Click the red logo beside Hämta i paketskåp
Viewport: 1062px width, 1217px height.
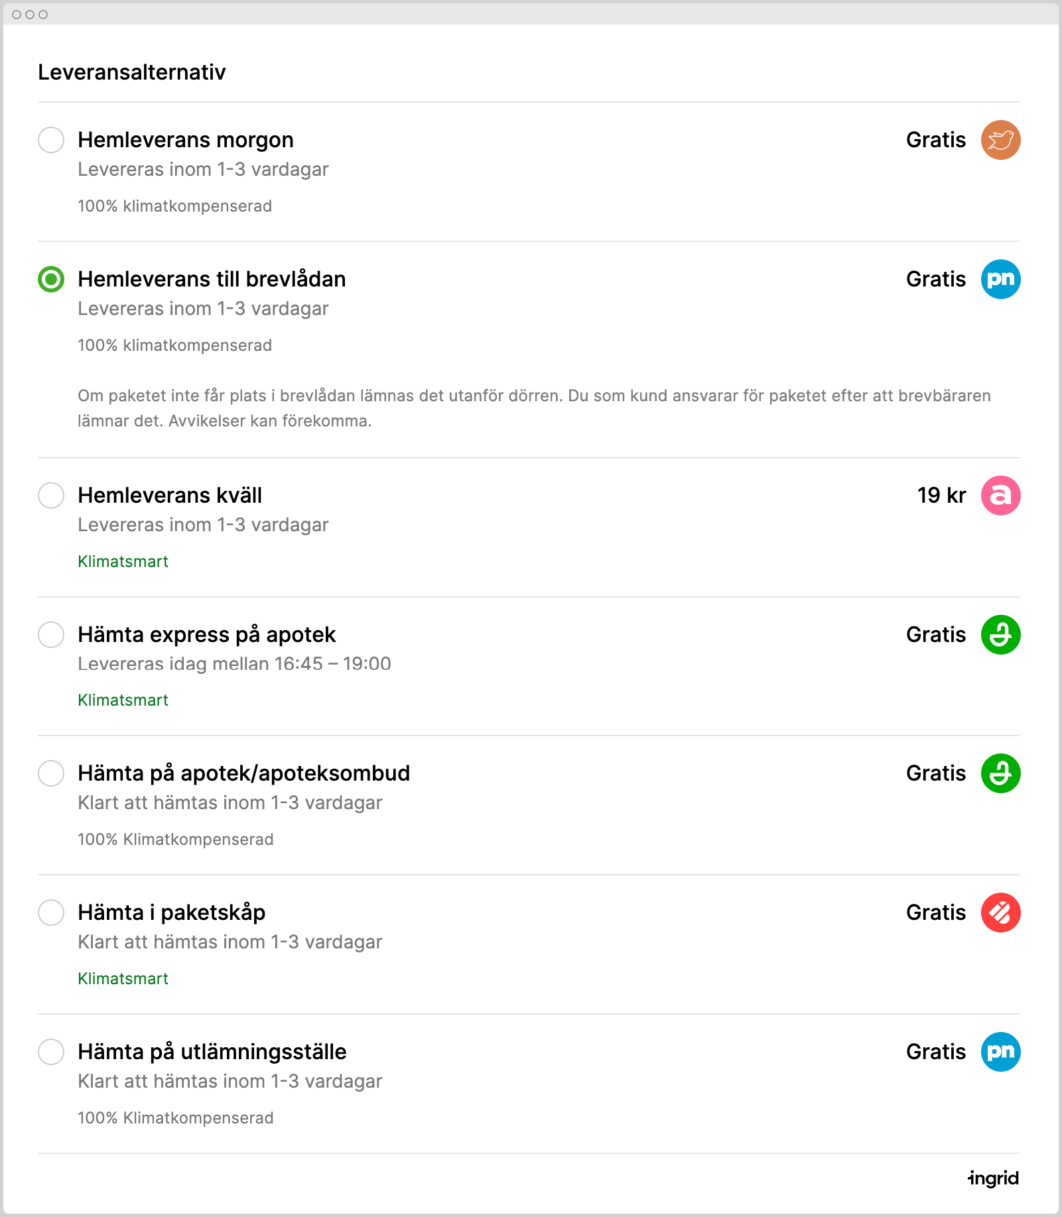(1000, 913)
